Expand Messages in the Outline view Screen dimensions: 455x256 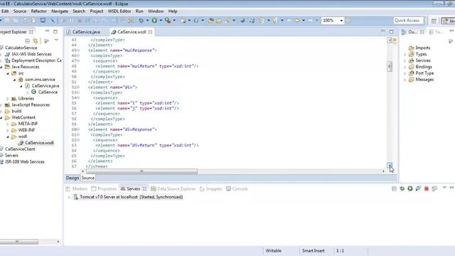[405, 80]
